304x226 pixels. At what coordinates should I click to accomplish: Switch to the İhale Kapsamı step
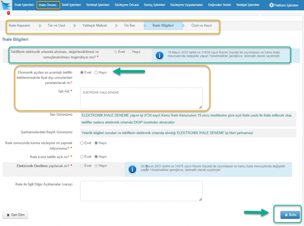coord(19,26)
